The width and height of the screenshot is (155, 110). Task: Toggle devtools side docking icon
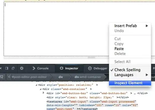coord(7,68)
